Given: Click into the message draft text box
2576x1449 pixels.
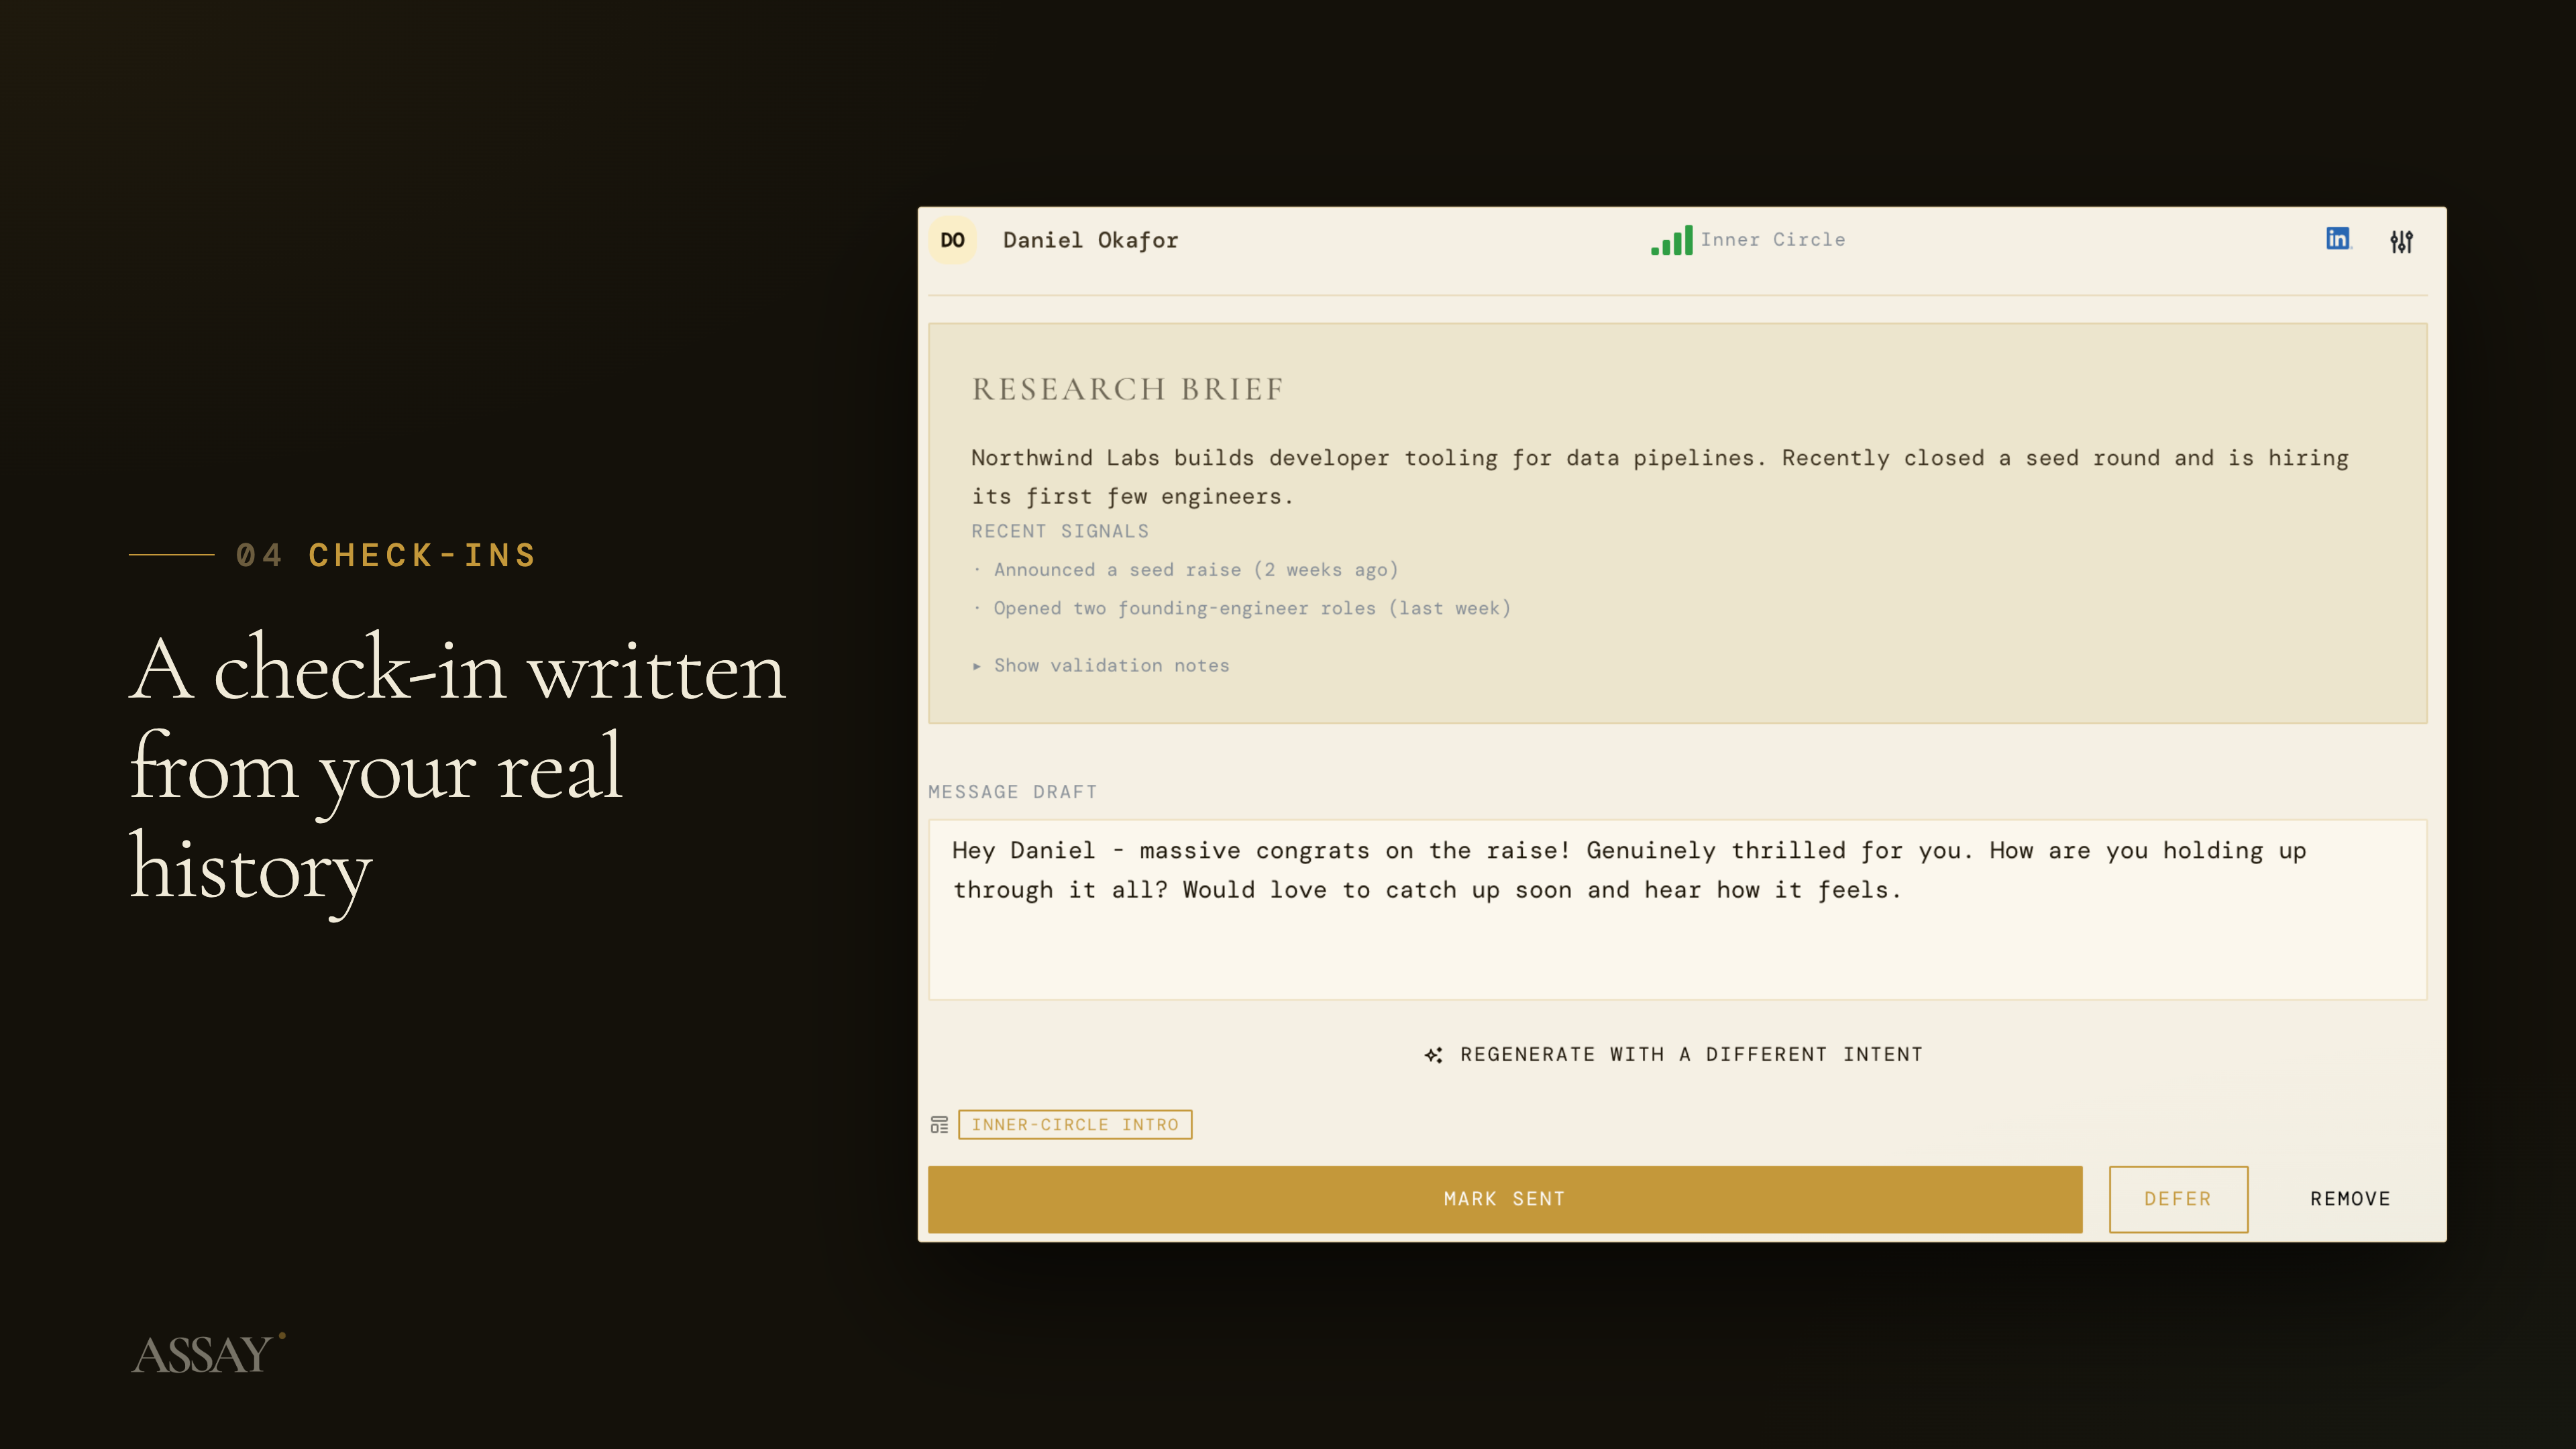Looking at the screenshot, I should coord(1677,910).
